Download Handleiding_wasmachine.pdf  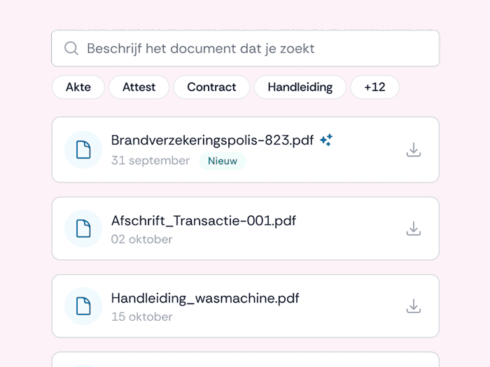point(414,306)
